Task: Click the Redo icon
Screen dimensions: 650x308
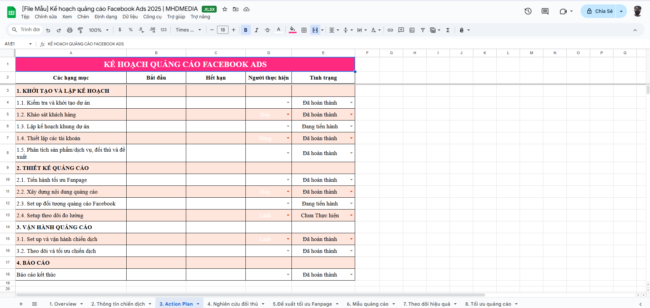Action: (x=59, y=30)
